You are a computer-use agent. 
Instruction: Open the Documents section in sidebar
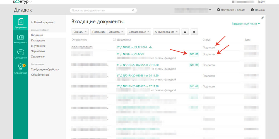(20, 22)
